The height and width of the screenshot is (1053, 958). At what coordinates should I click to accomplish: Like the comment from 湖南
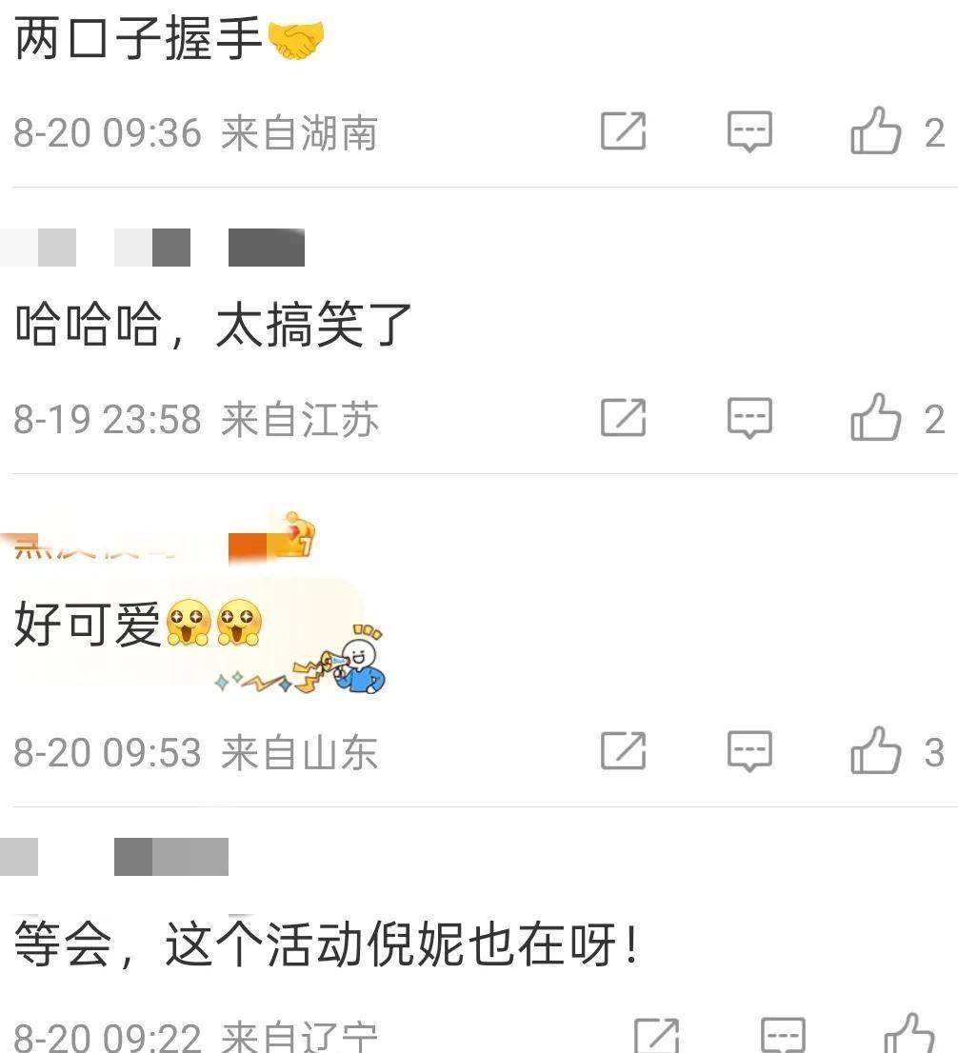[x=876, y=131]
